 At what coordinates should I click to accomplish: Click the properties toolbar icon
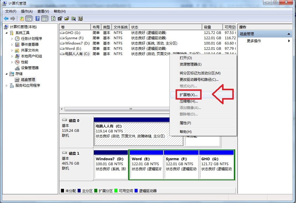(60, 18)
